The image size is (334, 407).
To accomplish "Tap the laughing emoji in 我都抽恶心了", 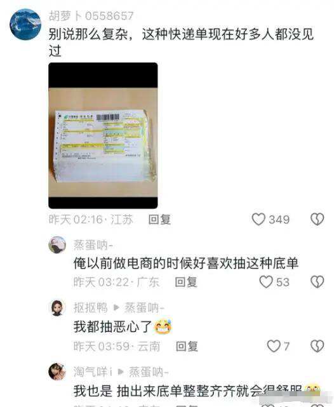I will pos(163,326).
